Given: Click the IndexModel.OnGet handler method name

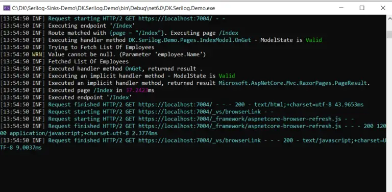Looking at the screenshot, I should 190,40.
